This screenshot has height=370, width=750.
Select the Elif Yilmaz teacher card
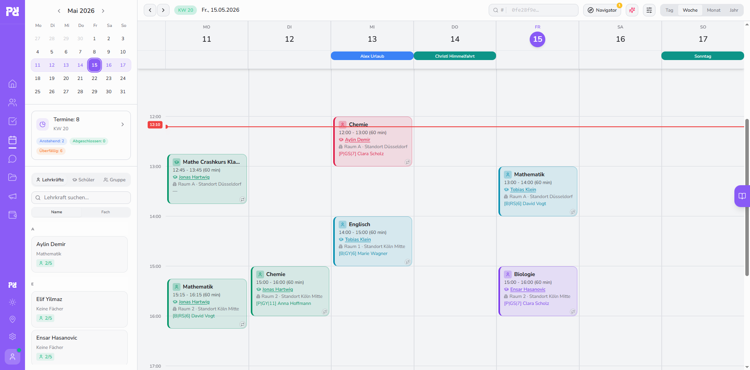(79, 309)
